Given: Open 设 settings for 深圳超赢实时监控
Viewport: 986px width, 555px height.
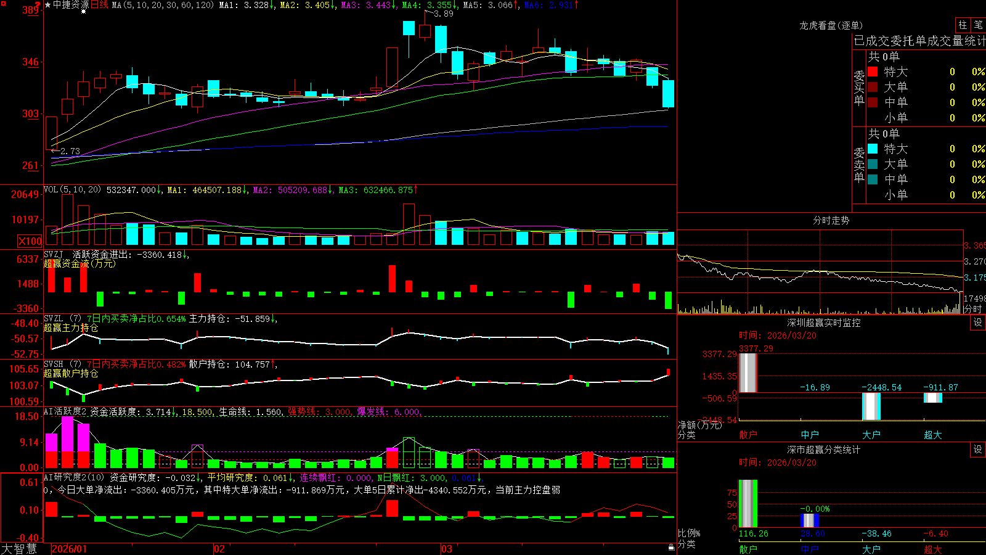Looking at the screenshot, I should pos(978,323).
